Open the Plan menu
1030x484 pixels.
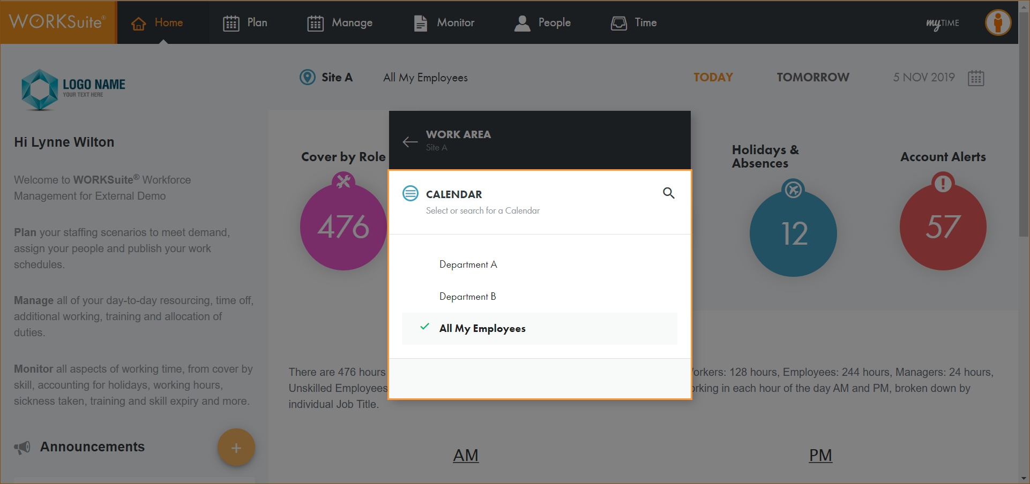[x=245, y=23]
